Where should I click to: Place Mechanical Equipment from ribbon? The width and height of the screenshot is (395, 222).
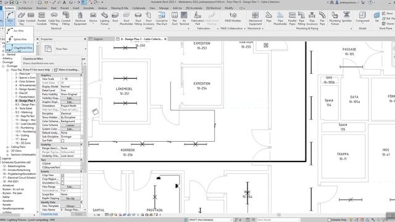click(255, 18)
